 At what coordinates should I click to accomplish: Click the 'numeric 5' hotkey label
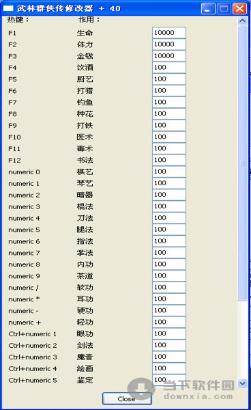25,230
